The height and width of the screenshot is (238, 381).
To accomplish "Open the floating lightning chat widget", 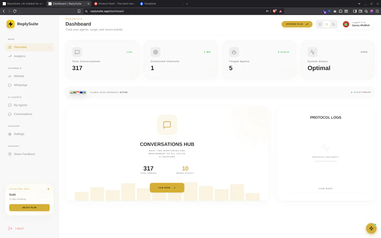I will (371, 228).
